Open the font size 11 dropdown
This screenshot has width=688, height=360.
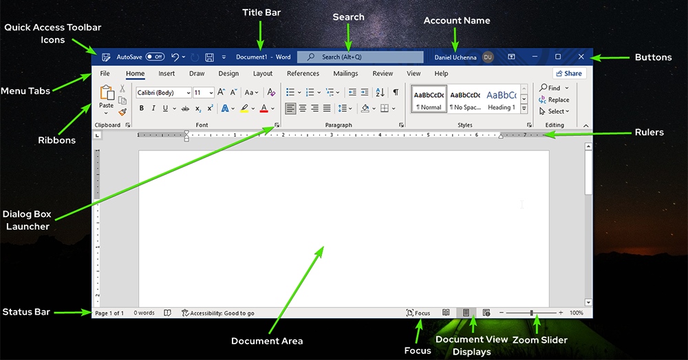pyautogui.click(x=211, y=93)
